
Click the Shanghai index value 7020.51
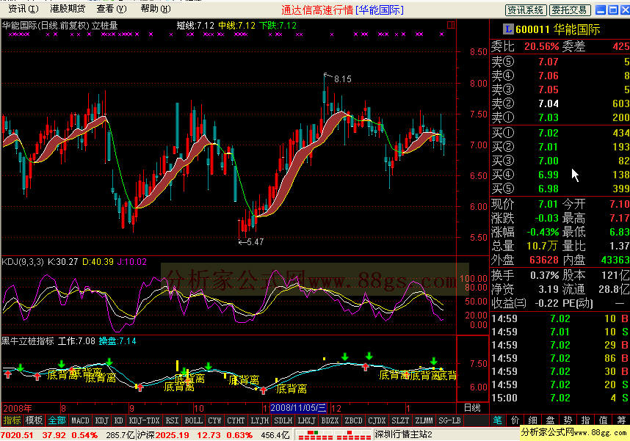coord(18,435)
